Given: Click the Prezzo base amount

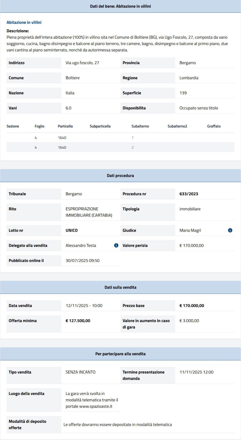Looking at the screenshot, I should tap(192, 306).
